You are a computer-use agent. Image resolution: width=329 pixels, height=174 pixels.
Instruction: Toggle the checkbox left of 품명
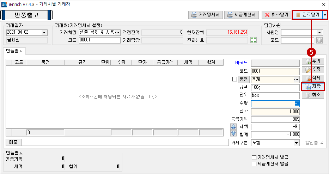(x=234, y=79)
